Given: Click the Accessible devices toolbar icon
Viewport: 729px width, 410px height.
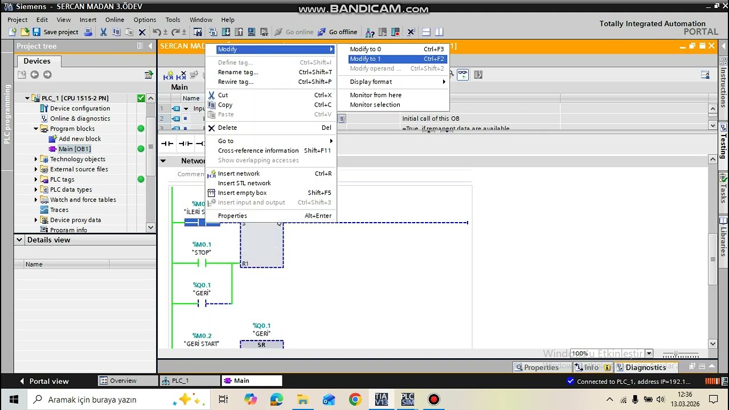Looking at the screenshot, I should point(370,32).
